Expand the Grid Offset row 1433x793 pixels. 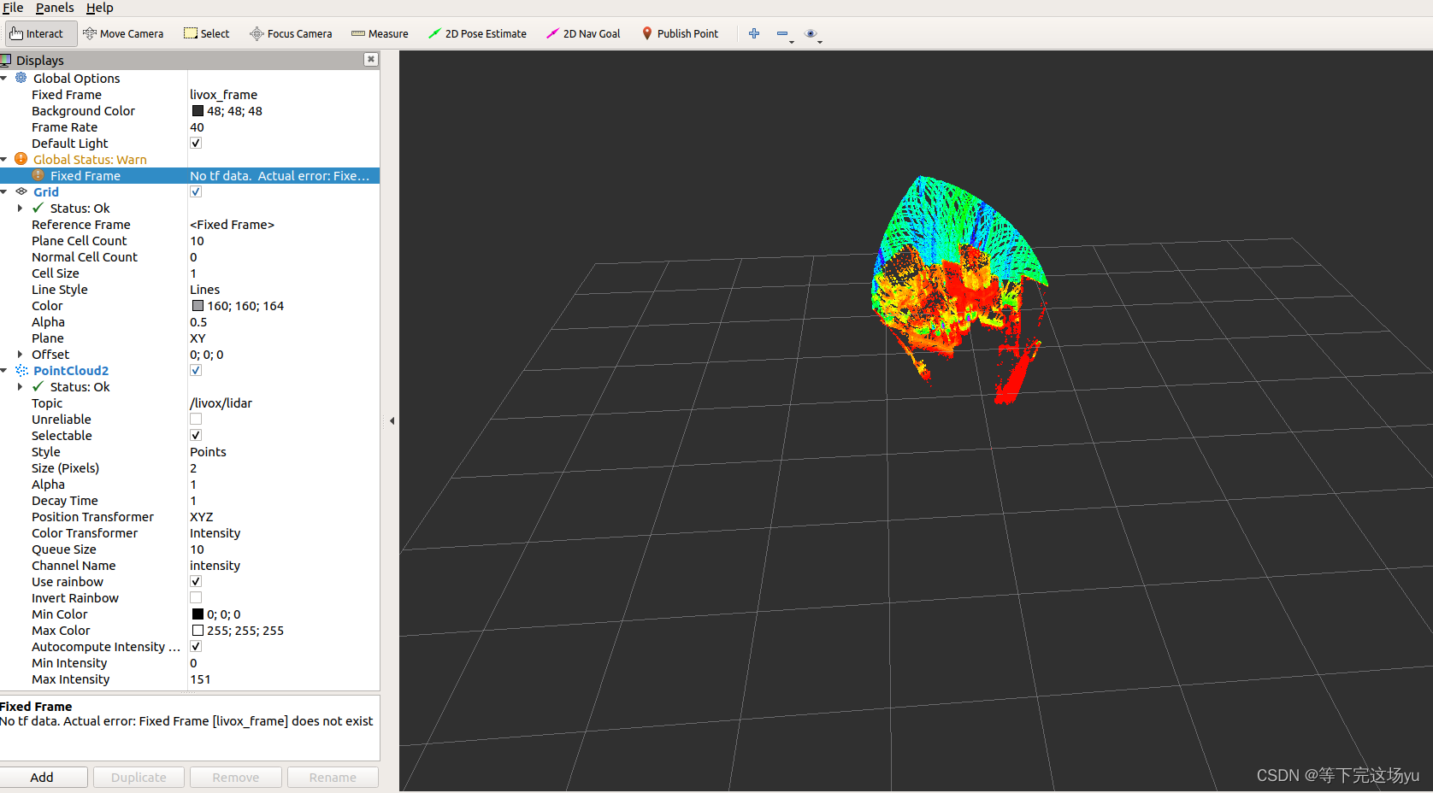coord(20,354)
